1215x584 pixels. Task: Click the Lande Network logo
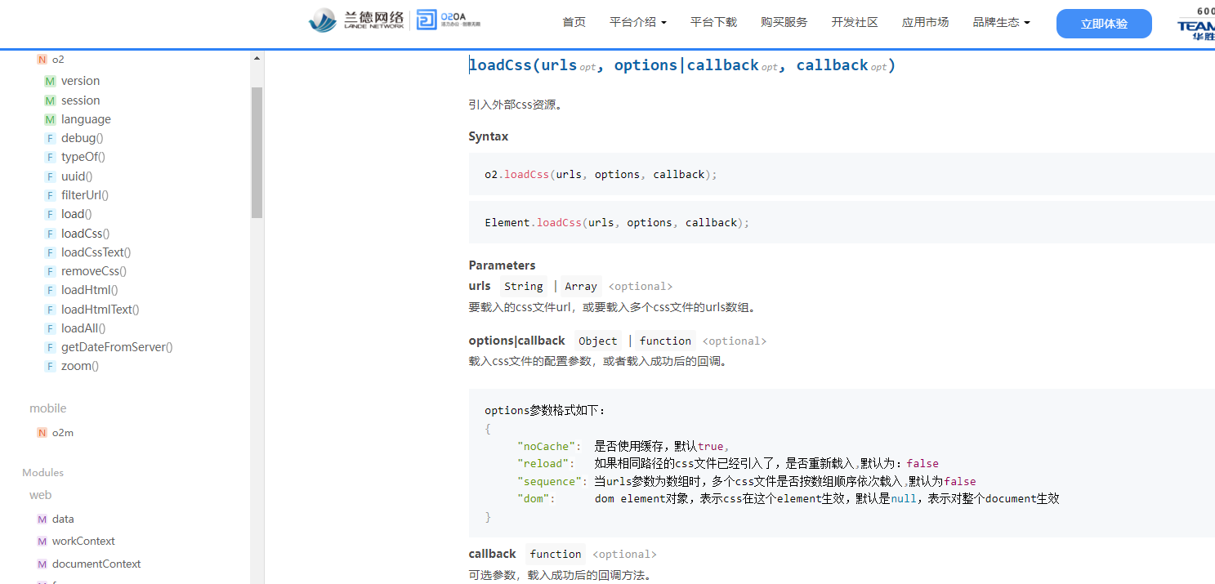(356, 20)
